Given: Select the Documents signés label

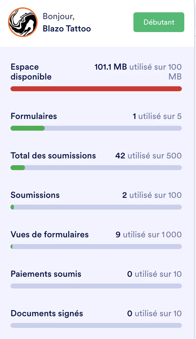Looking at the screenshot, I should pyautogui.click(x=47, y=313).
